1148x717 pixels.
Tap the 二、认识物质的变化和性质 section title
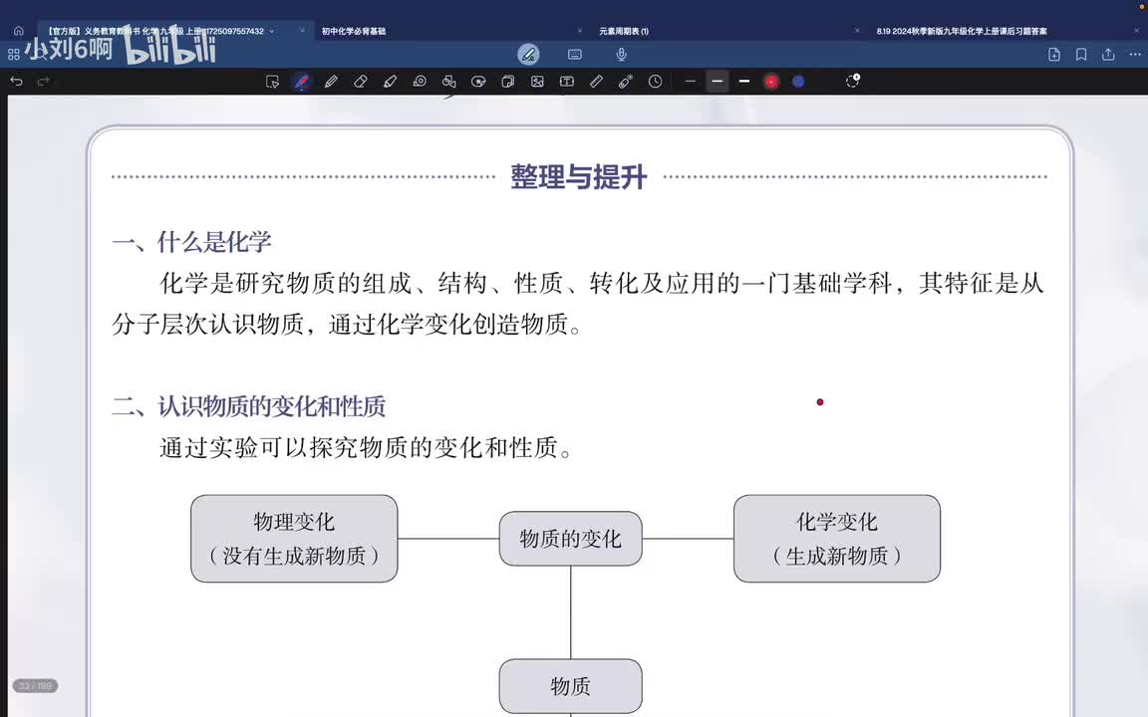click(x=249, y=406)
